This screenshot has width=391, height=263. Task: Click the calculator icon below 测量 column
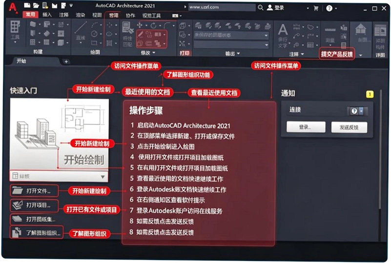point(344,45)
